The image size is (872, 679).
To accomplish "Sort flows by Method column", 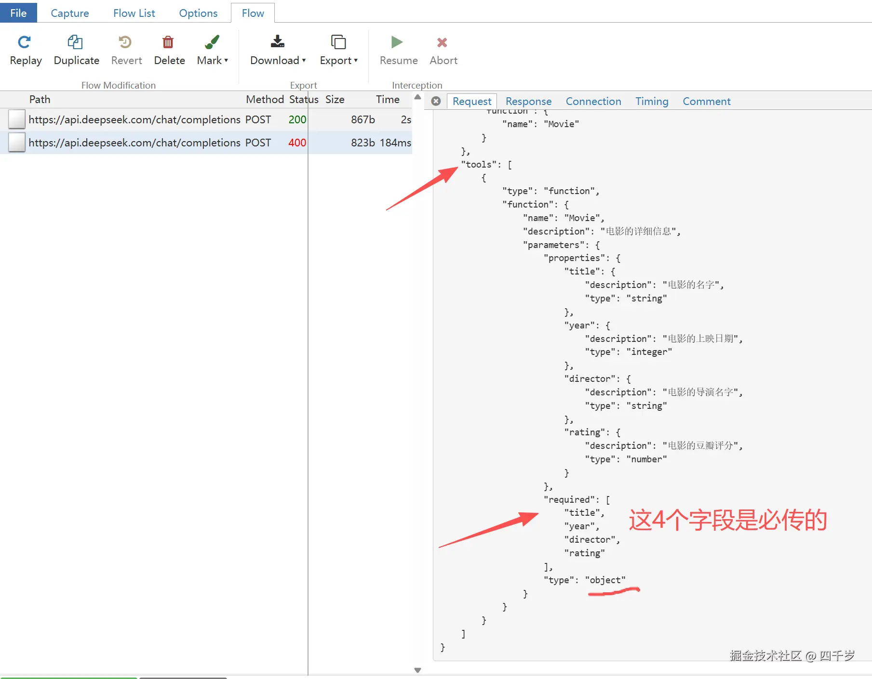I will pyautogui.click(x=265, y=99).
